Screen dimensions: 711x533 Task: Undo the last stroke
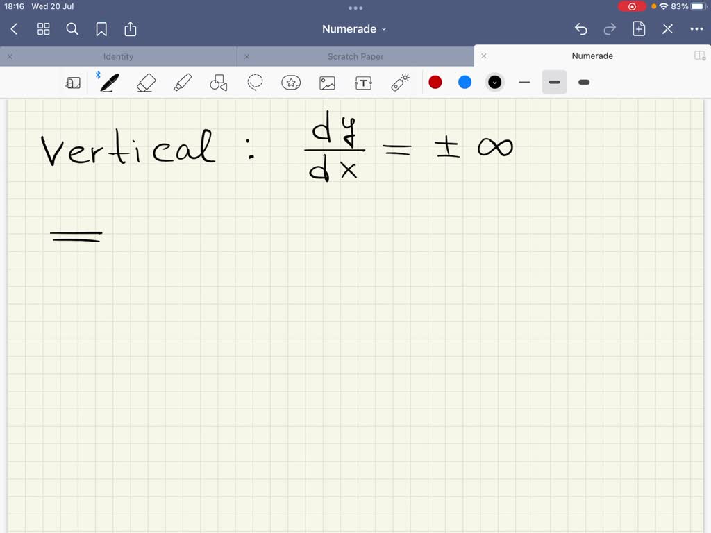point(581,29)
